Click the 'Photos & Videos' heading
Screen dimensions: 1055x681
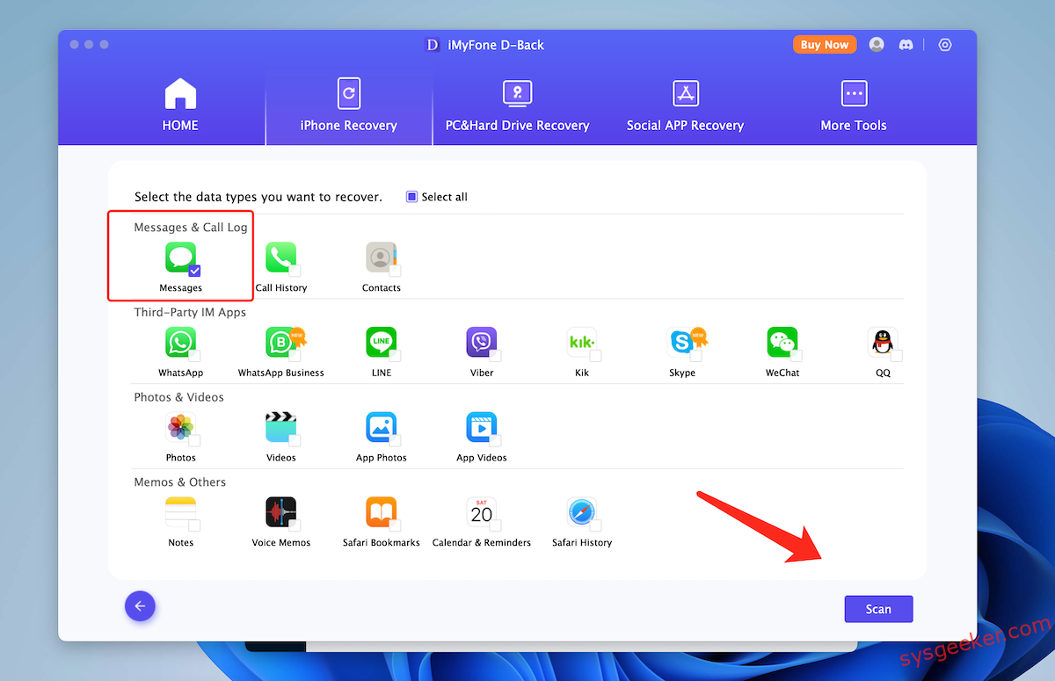(x=178, y=397)
